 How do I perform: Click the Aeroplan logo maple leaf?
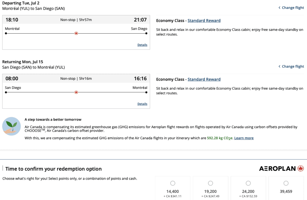pyautogui.click(x=301, y=169)
